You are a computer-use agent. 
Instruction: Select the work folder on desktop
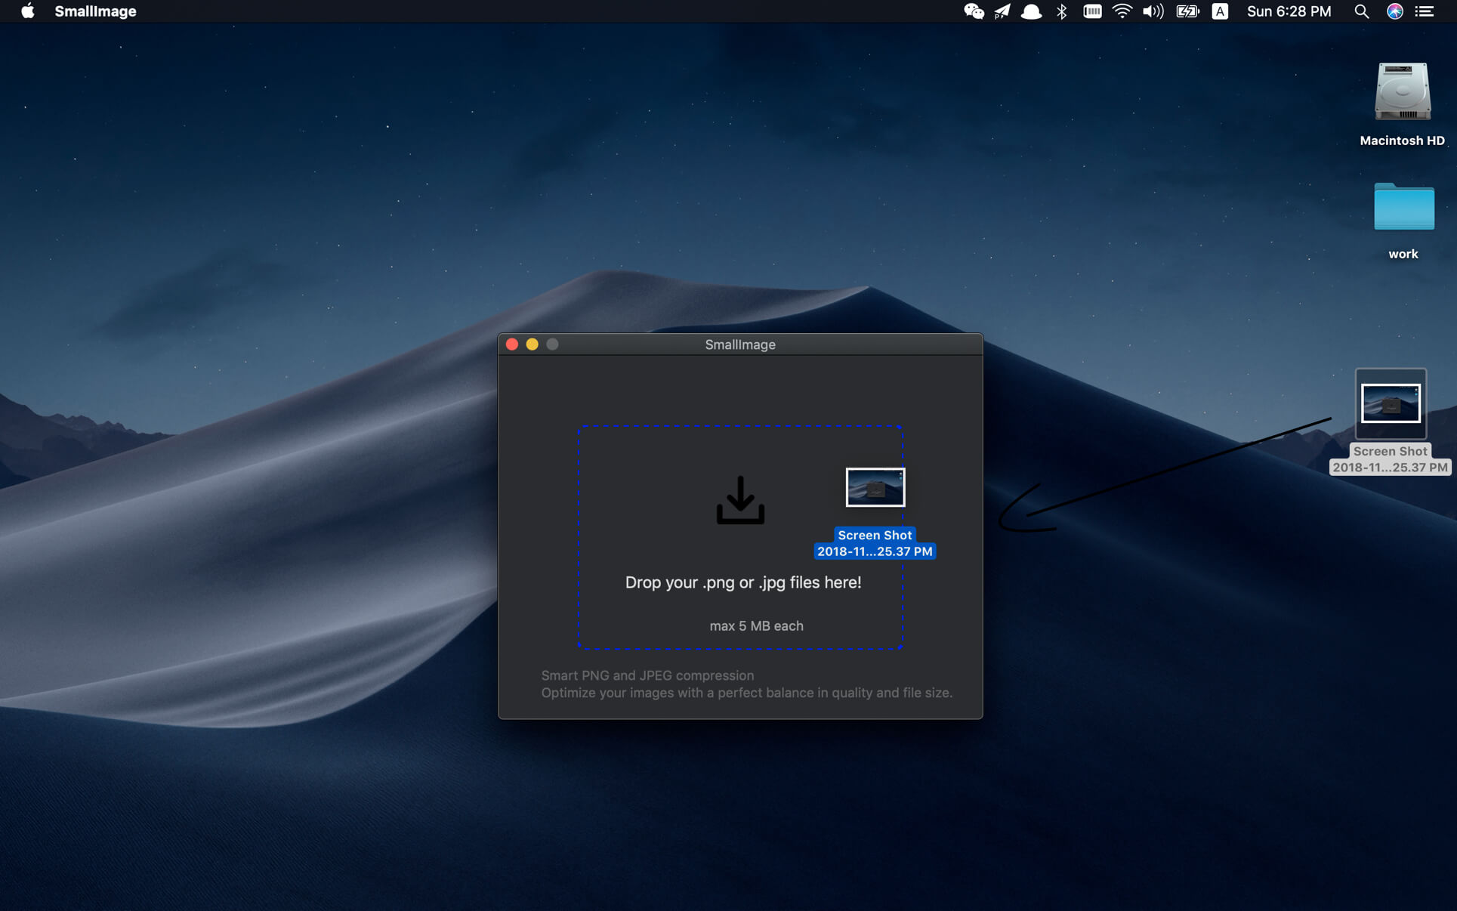click(1403, 208)
